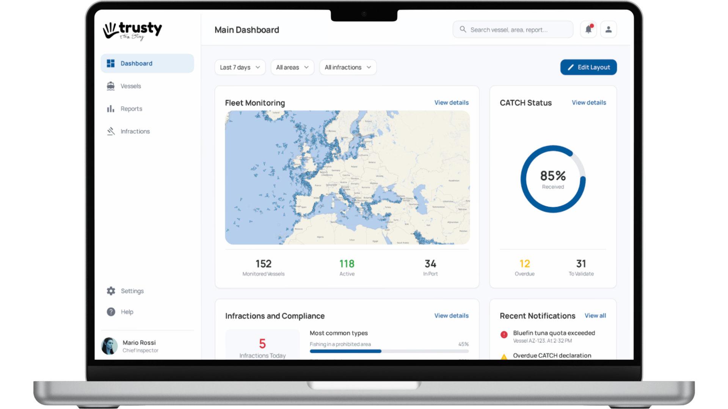Select the Vessels icon in sidebar
Image resolution: width=728 pixels, height=409 pixels.
pyautogui.click(x=110, y=86)
